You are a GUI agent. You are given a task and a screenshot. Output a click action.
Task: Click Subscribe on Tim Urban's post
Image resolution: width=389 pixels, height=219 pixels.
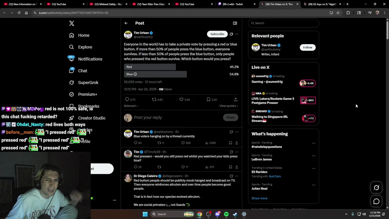(x=217, y=34)
